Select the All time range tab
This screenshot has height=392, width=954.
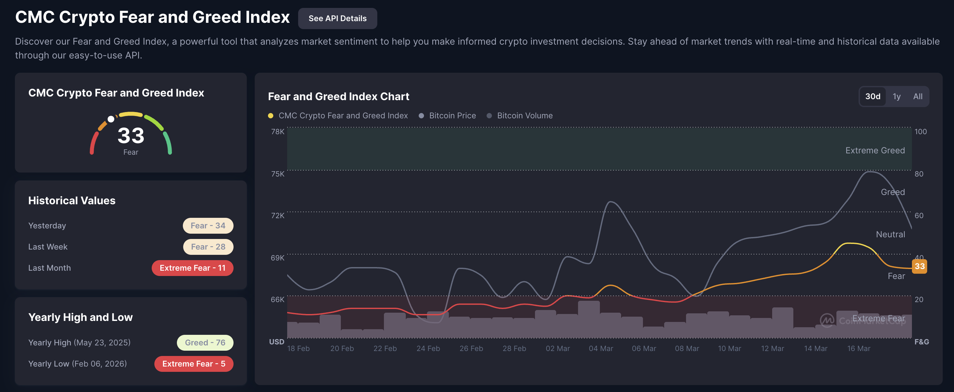[x=917, y=97]
